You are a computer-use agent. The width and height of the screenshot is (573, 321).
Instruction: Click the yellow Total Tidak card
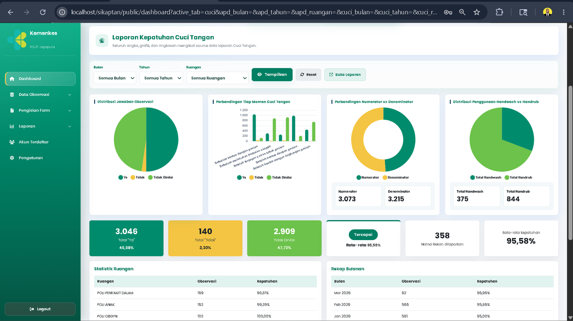[205, 238]
